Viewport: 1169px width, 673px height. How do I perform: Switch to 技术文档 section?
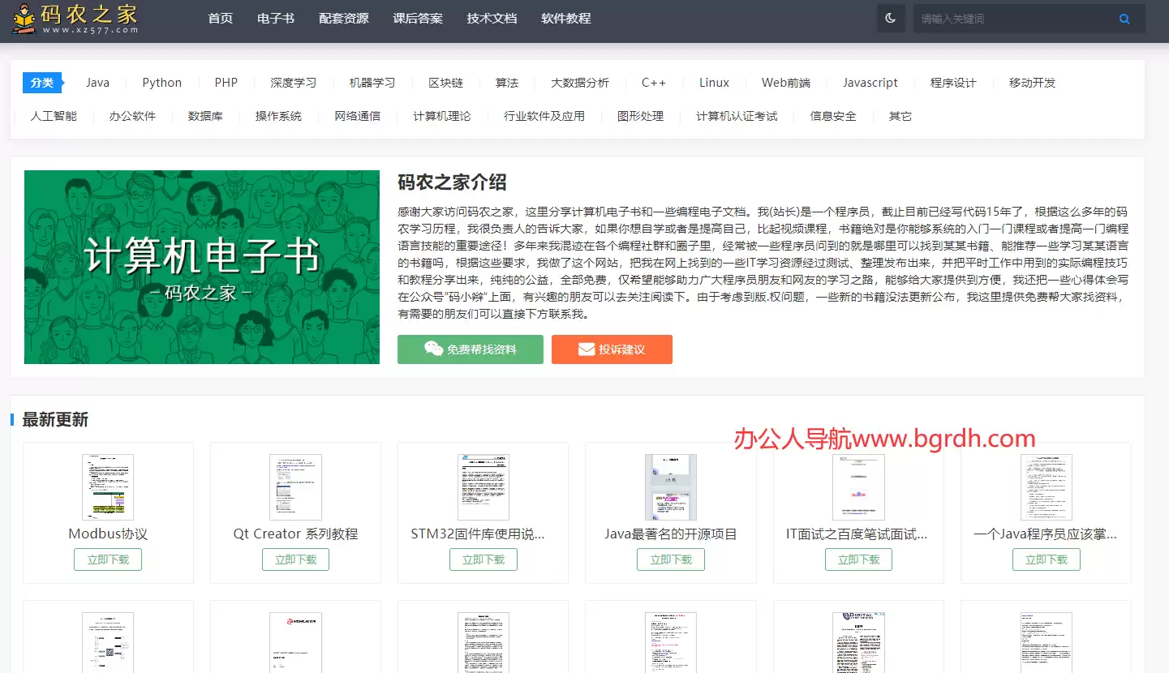pyautogui.click(x=491, y=18)
